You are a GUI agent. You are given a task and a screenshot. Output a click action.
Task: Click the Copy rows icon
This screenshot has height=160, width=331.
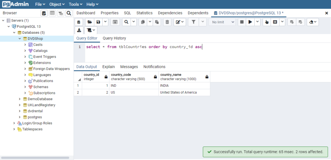143,22
